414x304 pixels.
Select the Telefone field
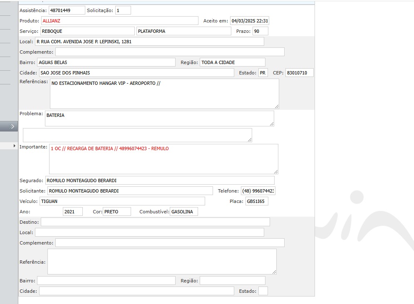[x=258, y=191]
